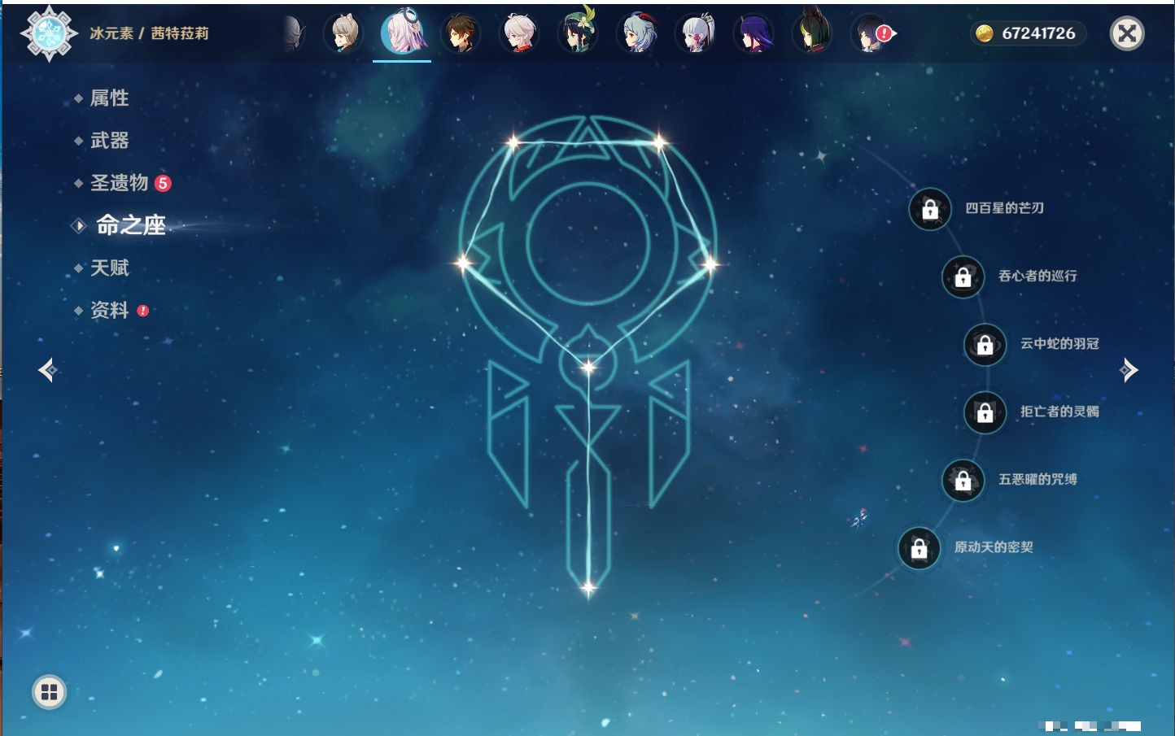Choose the blue-haired Ganyu portrait

point(636,33)
